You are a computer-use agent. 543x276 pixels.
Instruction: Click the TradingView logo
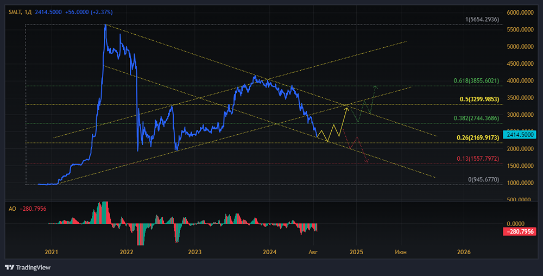point(28,267)
